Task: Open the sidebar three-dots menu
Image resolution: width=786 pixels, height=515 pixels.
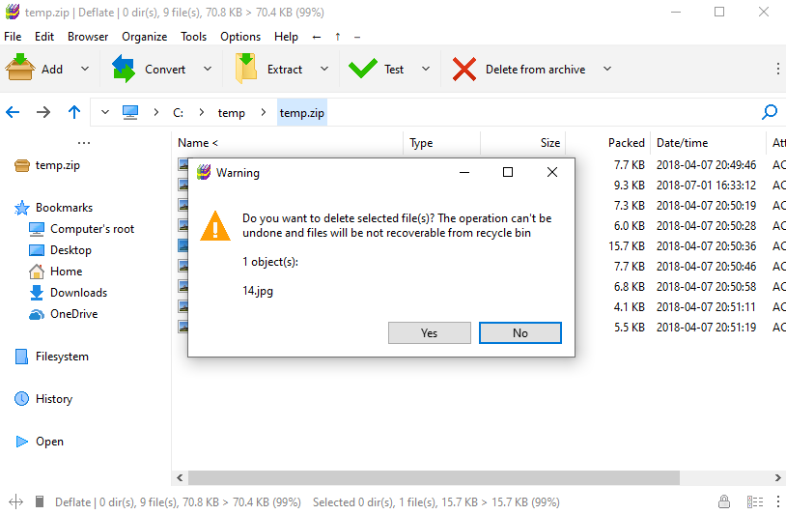Action: click(84, 143)
